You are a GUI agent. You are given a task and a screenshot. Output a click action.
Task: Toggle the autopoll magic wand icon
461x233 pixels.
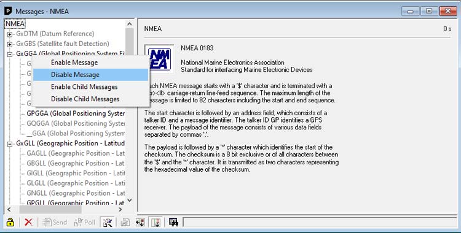[108, 222]
